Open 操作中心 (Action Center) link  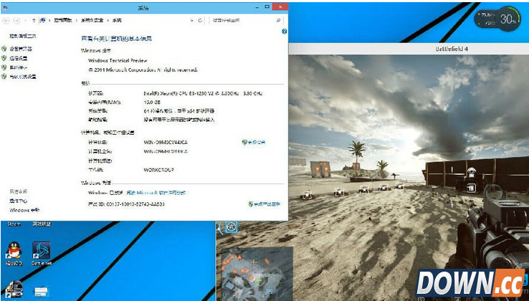(x=18, y=201)
